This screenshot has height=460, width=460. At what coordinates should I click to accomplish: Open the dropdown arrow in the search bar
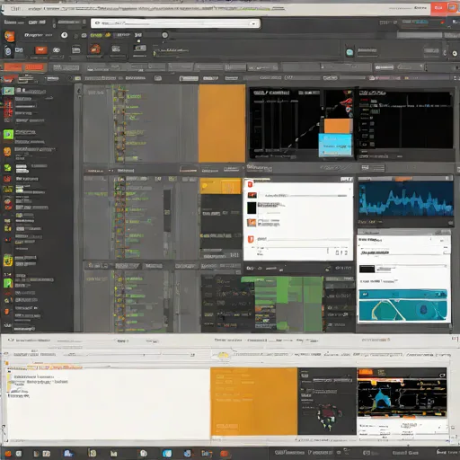pyautogui.click(x=253, y=23)
